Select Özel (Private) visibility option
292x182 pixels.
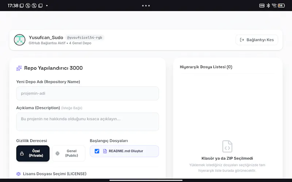click(33, 153)
